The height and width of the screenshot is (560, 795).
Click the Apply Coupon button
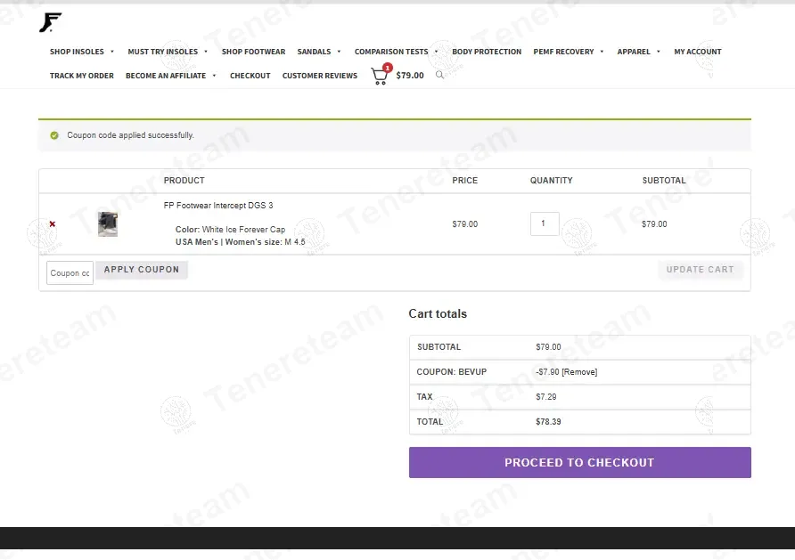click(x=142, y=270)
